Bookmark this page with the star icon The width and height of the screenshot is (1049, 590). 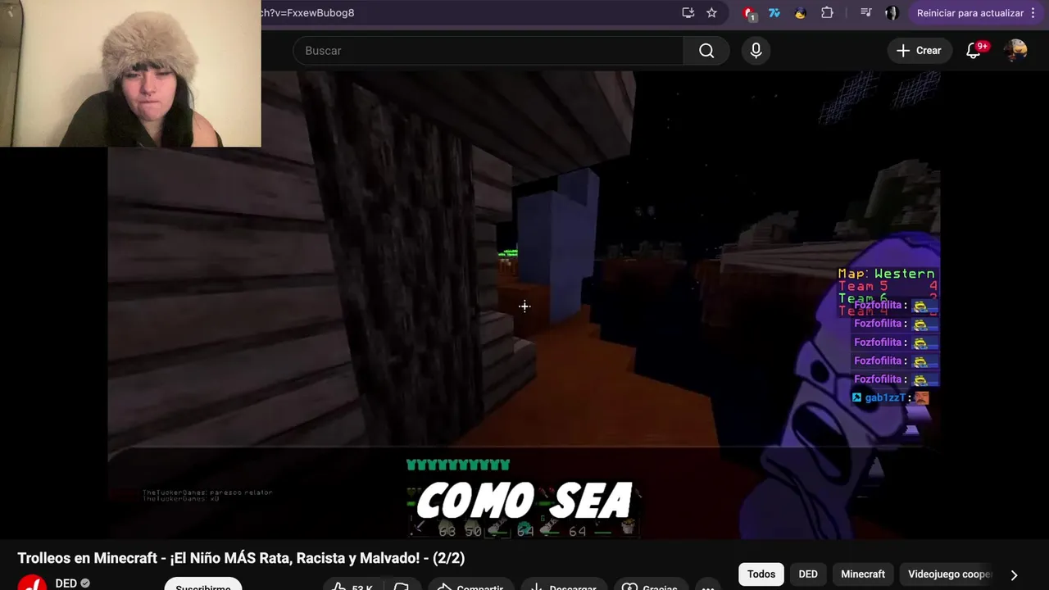point(711,13)
